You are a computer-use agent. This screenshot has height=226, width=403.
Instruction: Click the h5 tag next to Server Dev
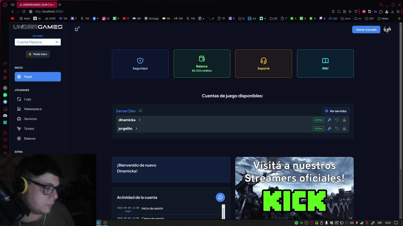(x=140, y=111)
